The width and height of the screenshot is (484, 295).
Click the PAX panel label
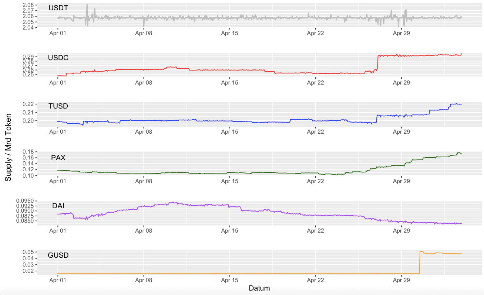click(58, 158)
